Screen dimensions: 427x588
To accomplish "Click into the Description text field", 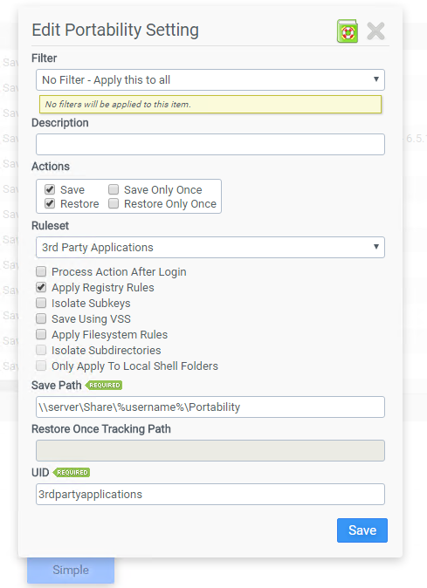I will pos(210,144).
